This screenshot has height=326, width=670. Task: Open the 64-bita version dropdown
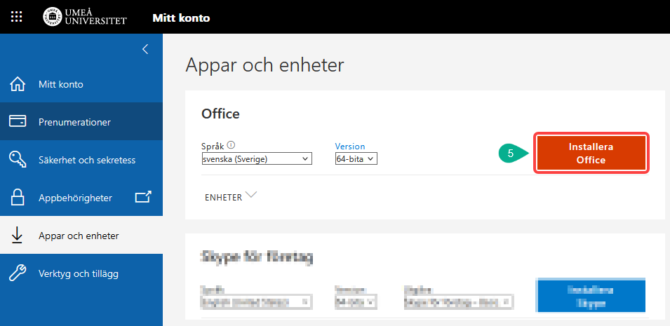(x=356, y=159)
